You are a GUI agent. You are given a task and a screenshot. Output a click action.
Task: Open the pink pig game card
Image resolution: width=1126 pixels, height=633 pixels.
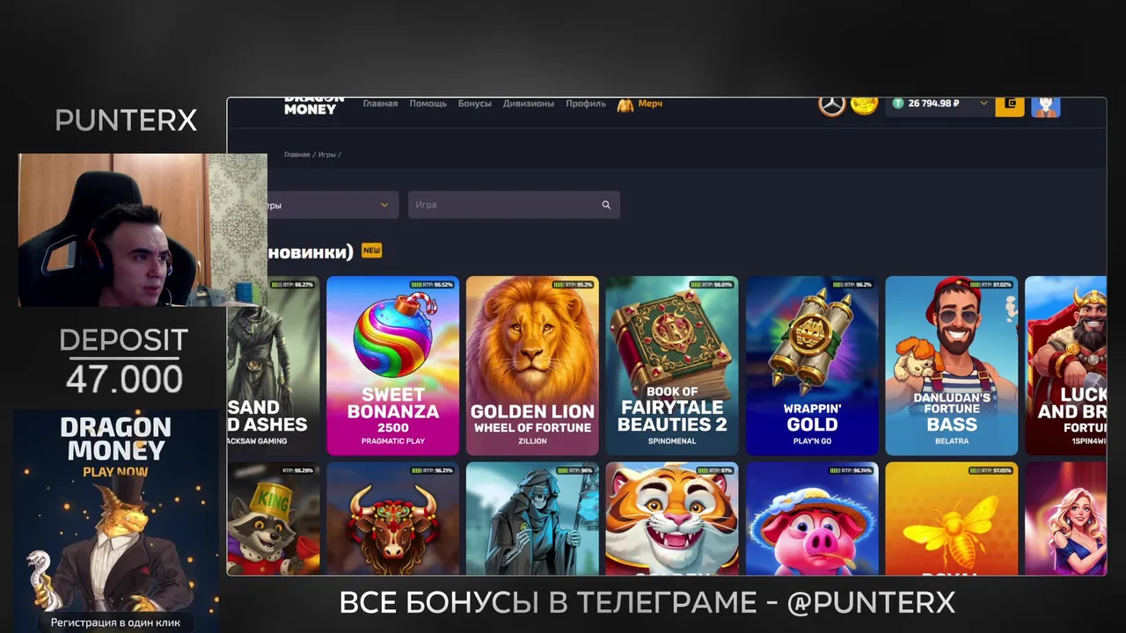(812, 519)
